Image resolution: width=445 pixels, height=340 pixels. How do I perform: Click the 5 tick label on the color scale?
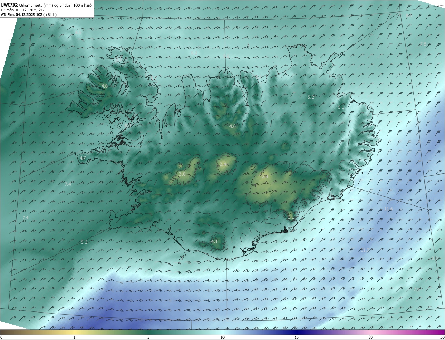[148, 337]
